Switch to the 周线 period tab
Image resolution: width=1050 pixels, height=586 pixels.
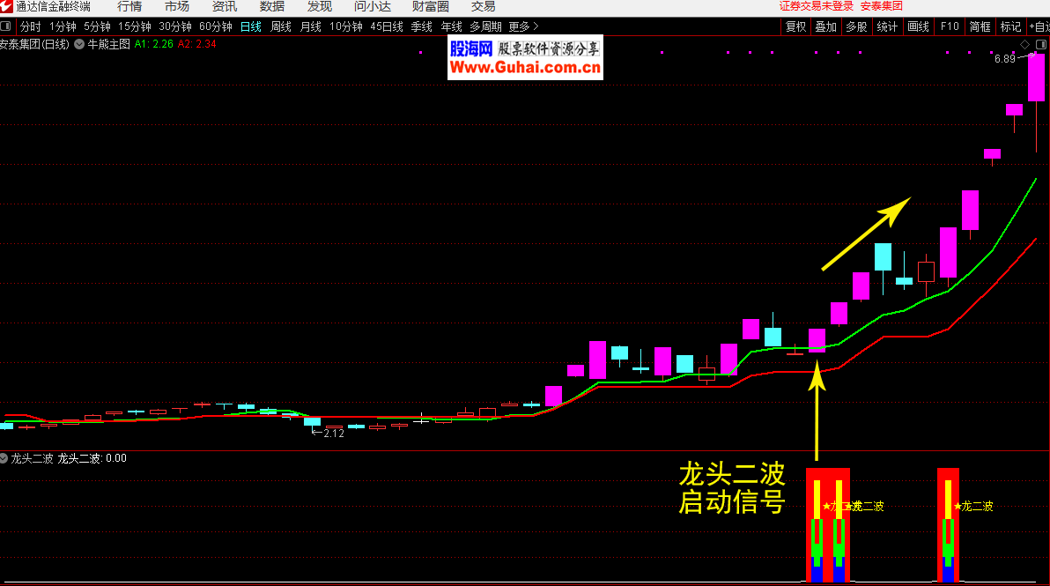point(281,26)
